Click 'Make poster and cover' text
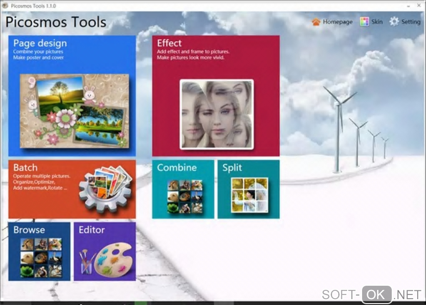Image resolution: width=426 pixels, height=305 pixels. pos(38,57)
